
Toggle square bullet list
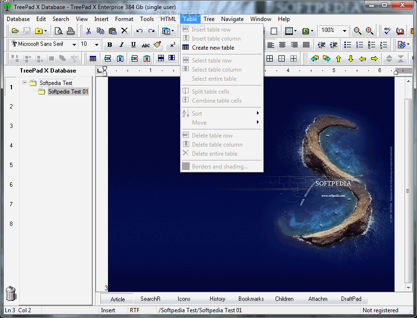348,45
